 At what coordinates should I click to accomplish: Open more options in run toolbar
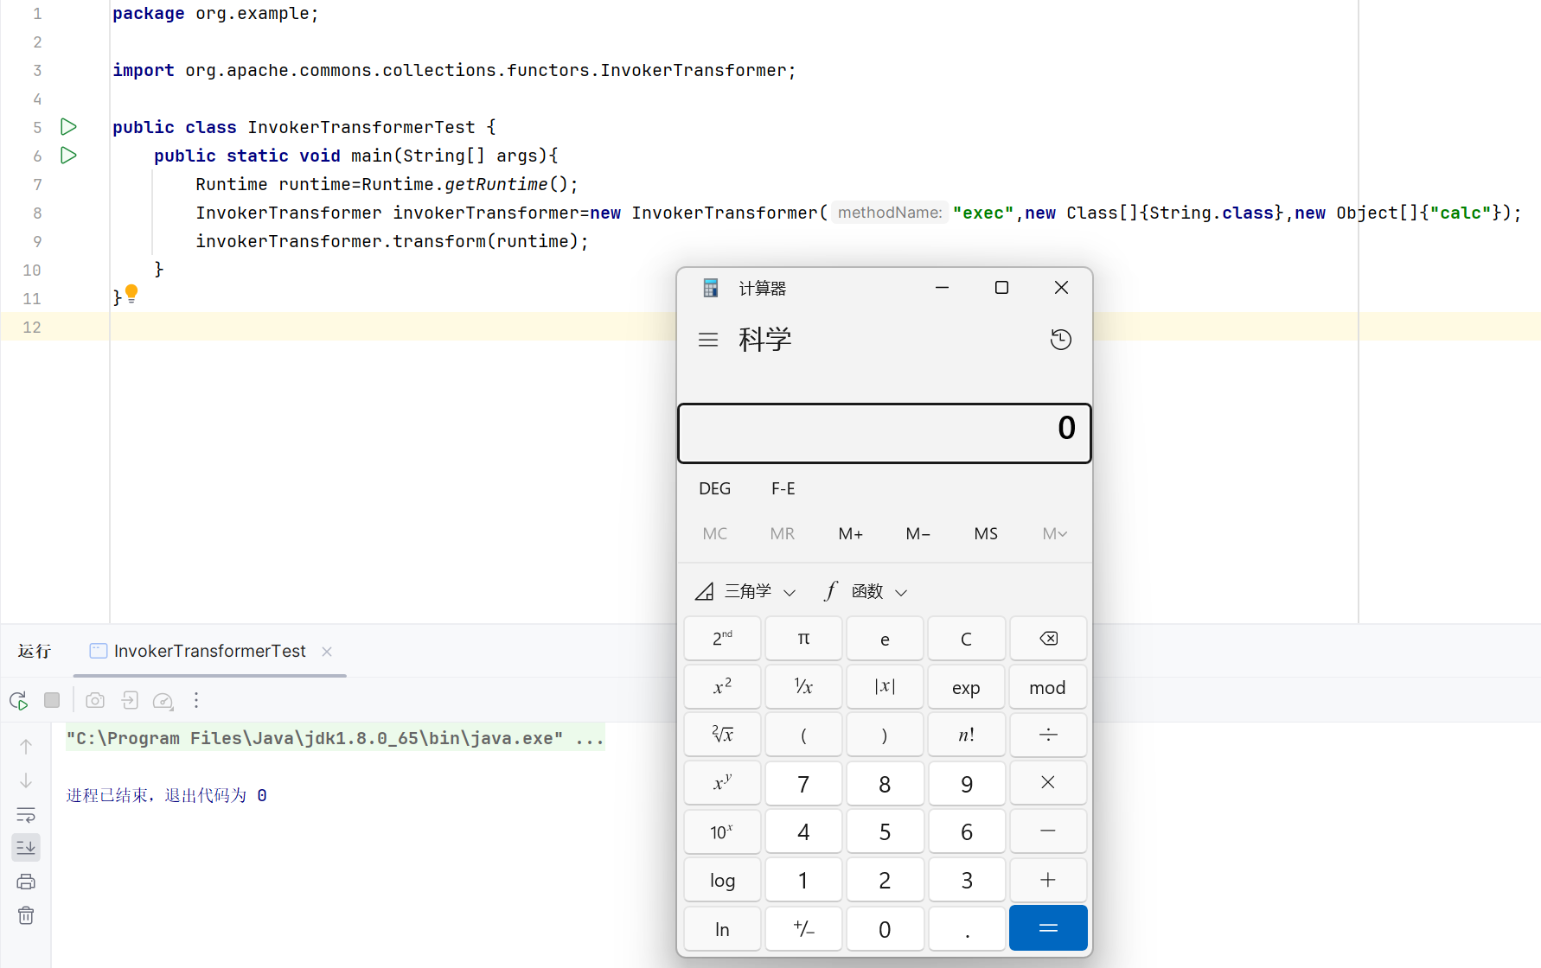(196, 700)
